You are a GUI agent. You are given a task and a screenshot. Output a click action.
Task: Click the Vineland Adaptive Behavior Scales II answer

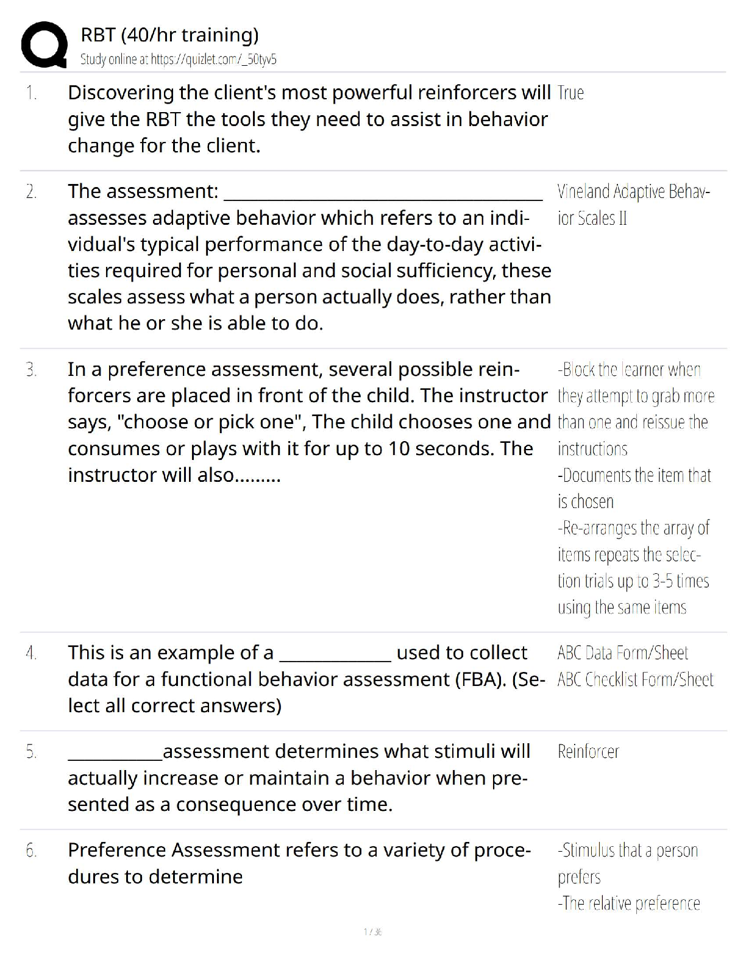(633, 205)
